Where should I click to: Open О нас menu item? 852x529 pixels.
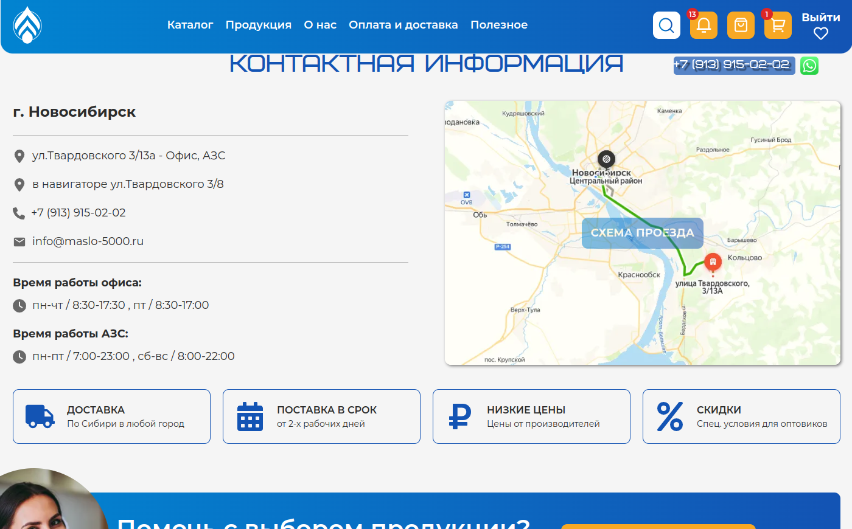click(x=320, y=25)
